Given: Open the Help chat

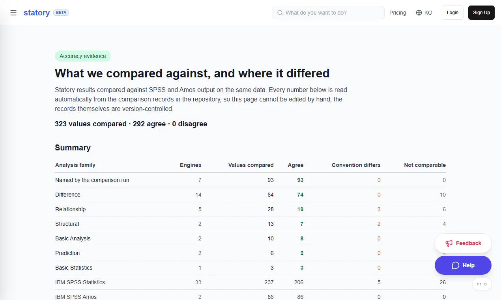Looking at the screenshot, I should 463,265.
